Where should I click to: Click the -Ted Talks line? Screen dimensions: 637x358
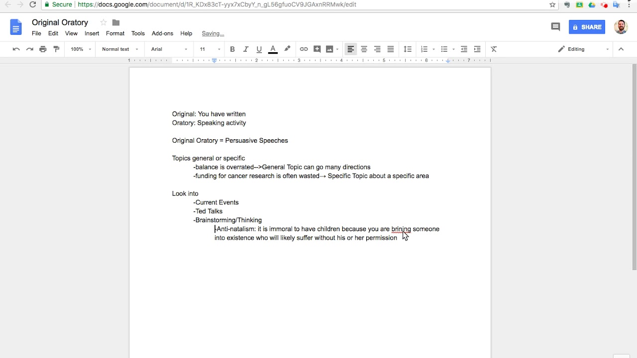click(x=208, y=211)
